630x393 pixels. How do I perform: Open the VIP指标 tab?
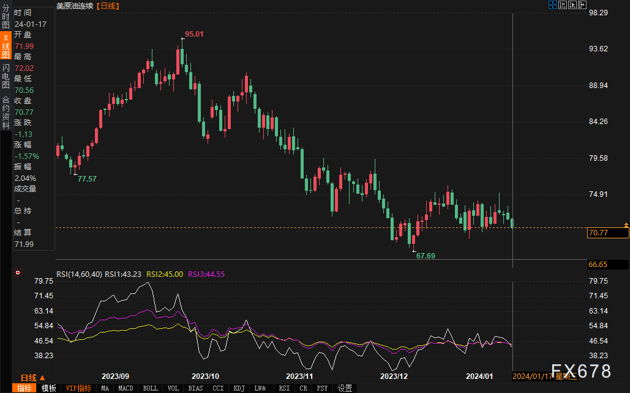coord(78,388)
